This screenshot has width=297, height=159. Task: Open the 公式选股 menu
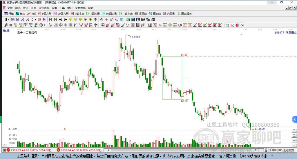[x=44, y=8]
